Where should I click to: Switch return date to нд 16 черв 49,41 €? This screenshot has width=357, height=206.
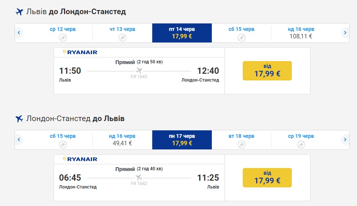tap(122, 140)
